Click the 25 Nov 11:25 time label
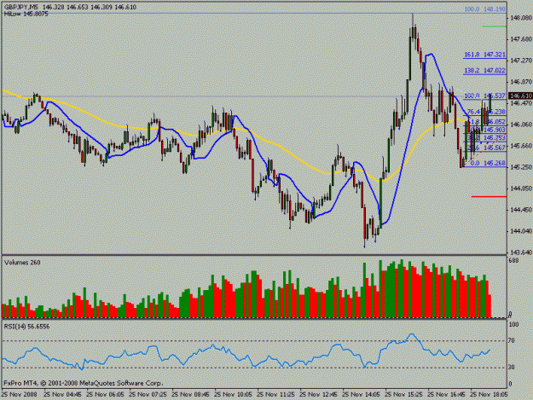533x400 pixels. tap(275, 395)
